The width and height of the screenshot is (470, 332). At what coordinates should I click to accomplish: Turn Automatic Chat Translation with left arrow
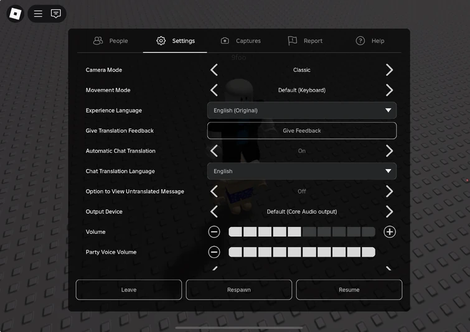(214, 151)
